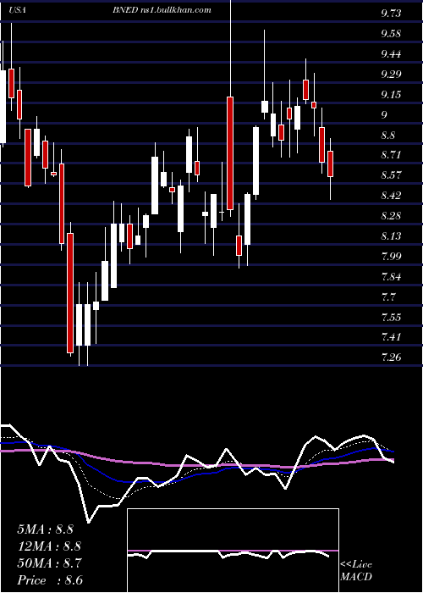The width and height of the screenshot is (423, 593).
Task: Click the 12MA : 8.8 readout
Action: [x=49, y=546]
